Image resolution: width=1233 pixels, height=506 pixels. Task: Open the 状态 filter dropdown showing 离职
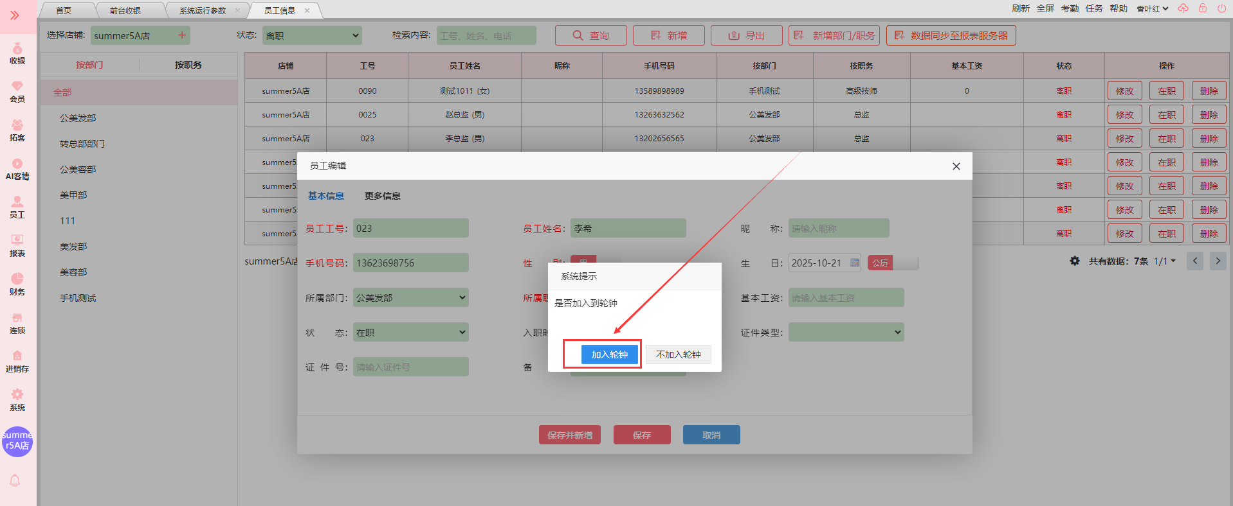pyautogui.click(x=312, y=35)
